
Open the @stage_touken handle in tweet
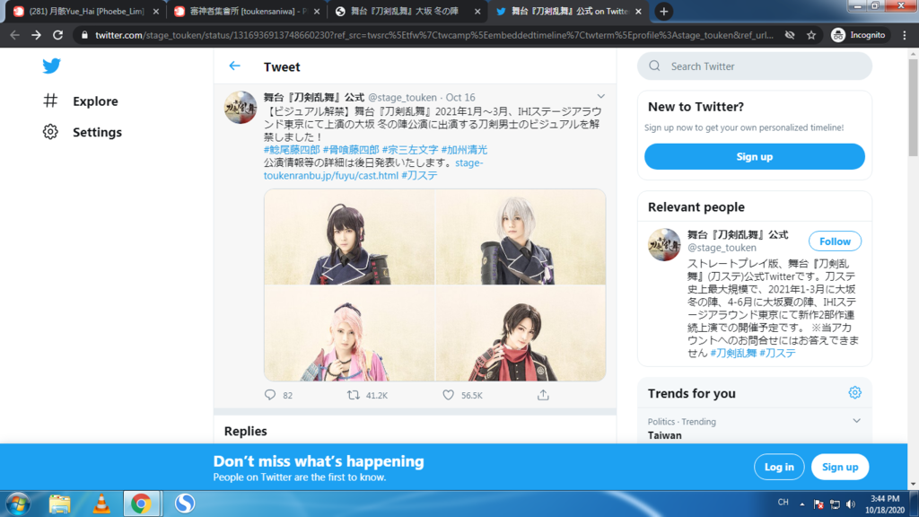pyautogui.click(x=402, y=97)
